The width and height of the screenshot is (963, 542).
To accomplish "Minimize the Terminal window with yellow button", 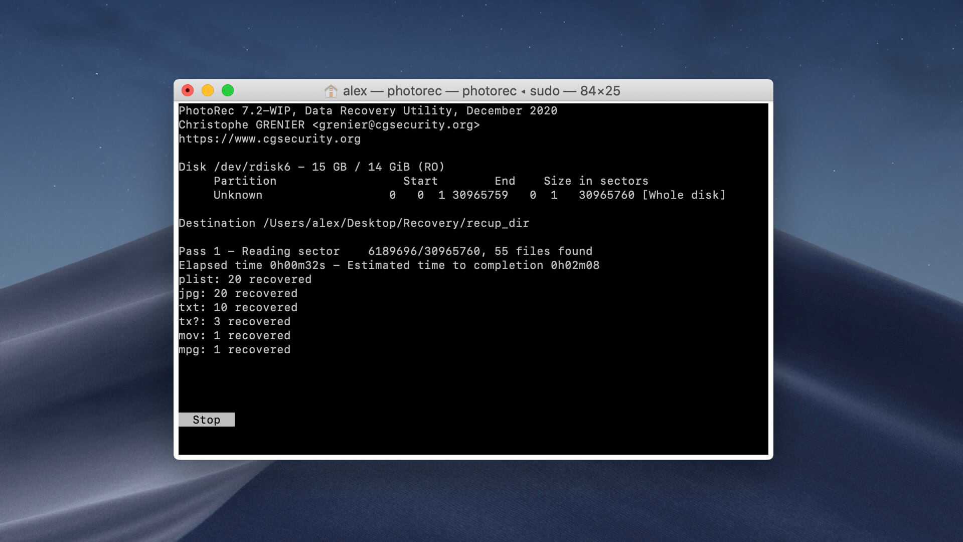I will tap(208, 90).
